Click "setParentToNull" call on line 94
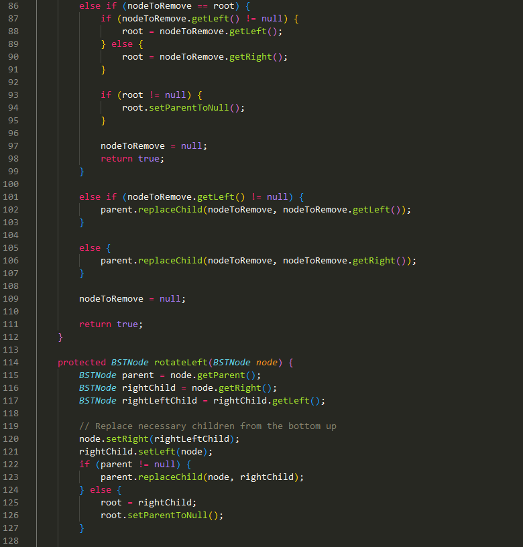The height and width of the screenshot is (547, 523). 189,108
